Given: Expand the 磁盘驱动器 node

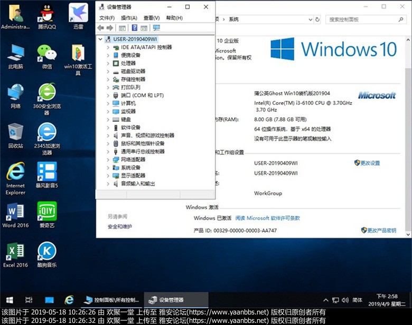Looking at the screenshot, I should (x=108, y=72).
